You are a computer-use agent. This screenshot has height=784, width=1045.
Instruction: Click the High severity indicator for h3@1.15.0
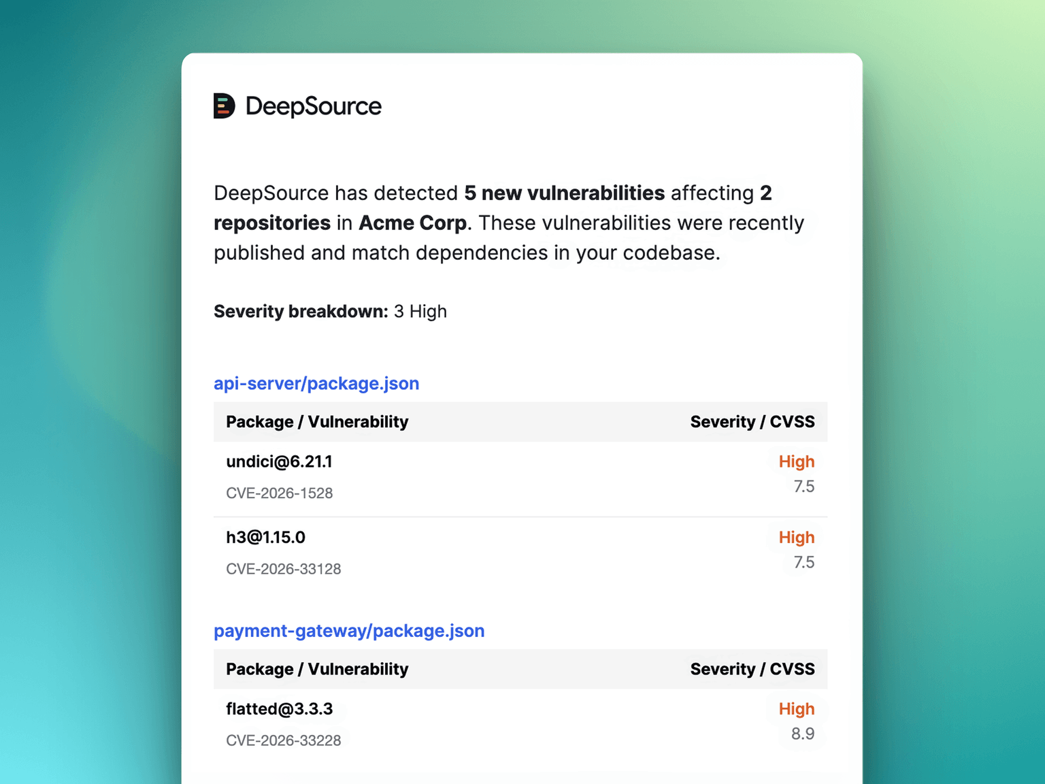coord(796,537)
